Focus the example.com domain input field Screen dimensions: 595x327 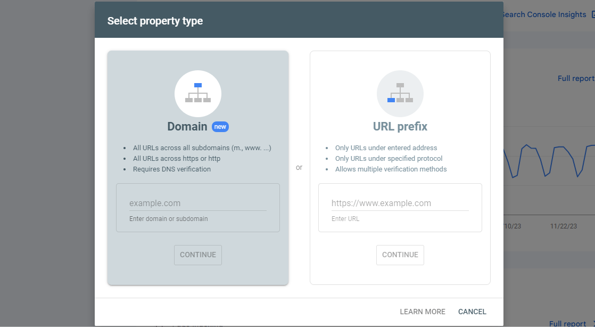tap(197, 203)
